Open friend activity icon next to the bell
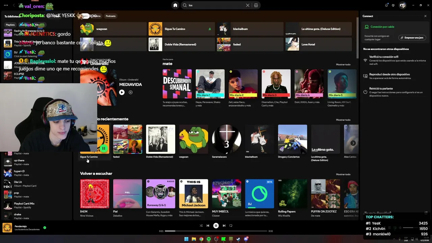 [x=394, y=5]
